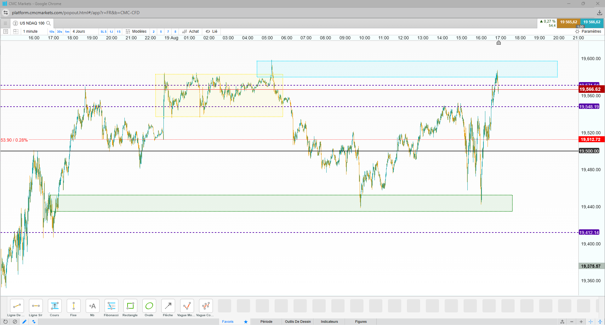Click the Achat buy button

click(191, 31)
